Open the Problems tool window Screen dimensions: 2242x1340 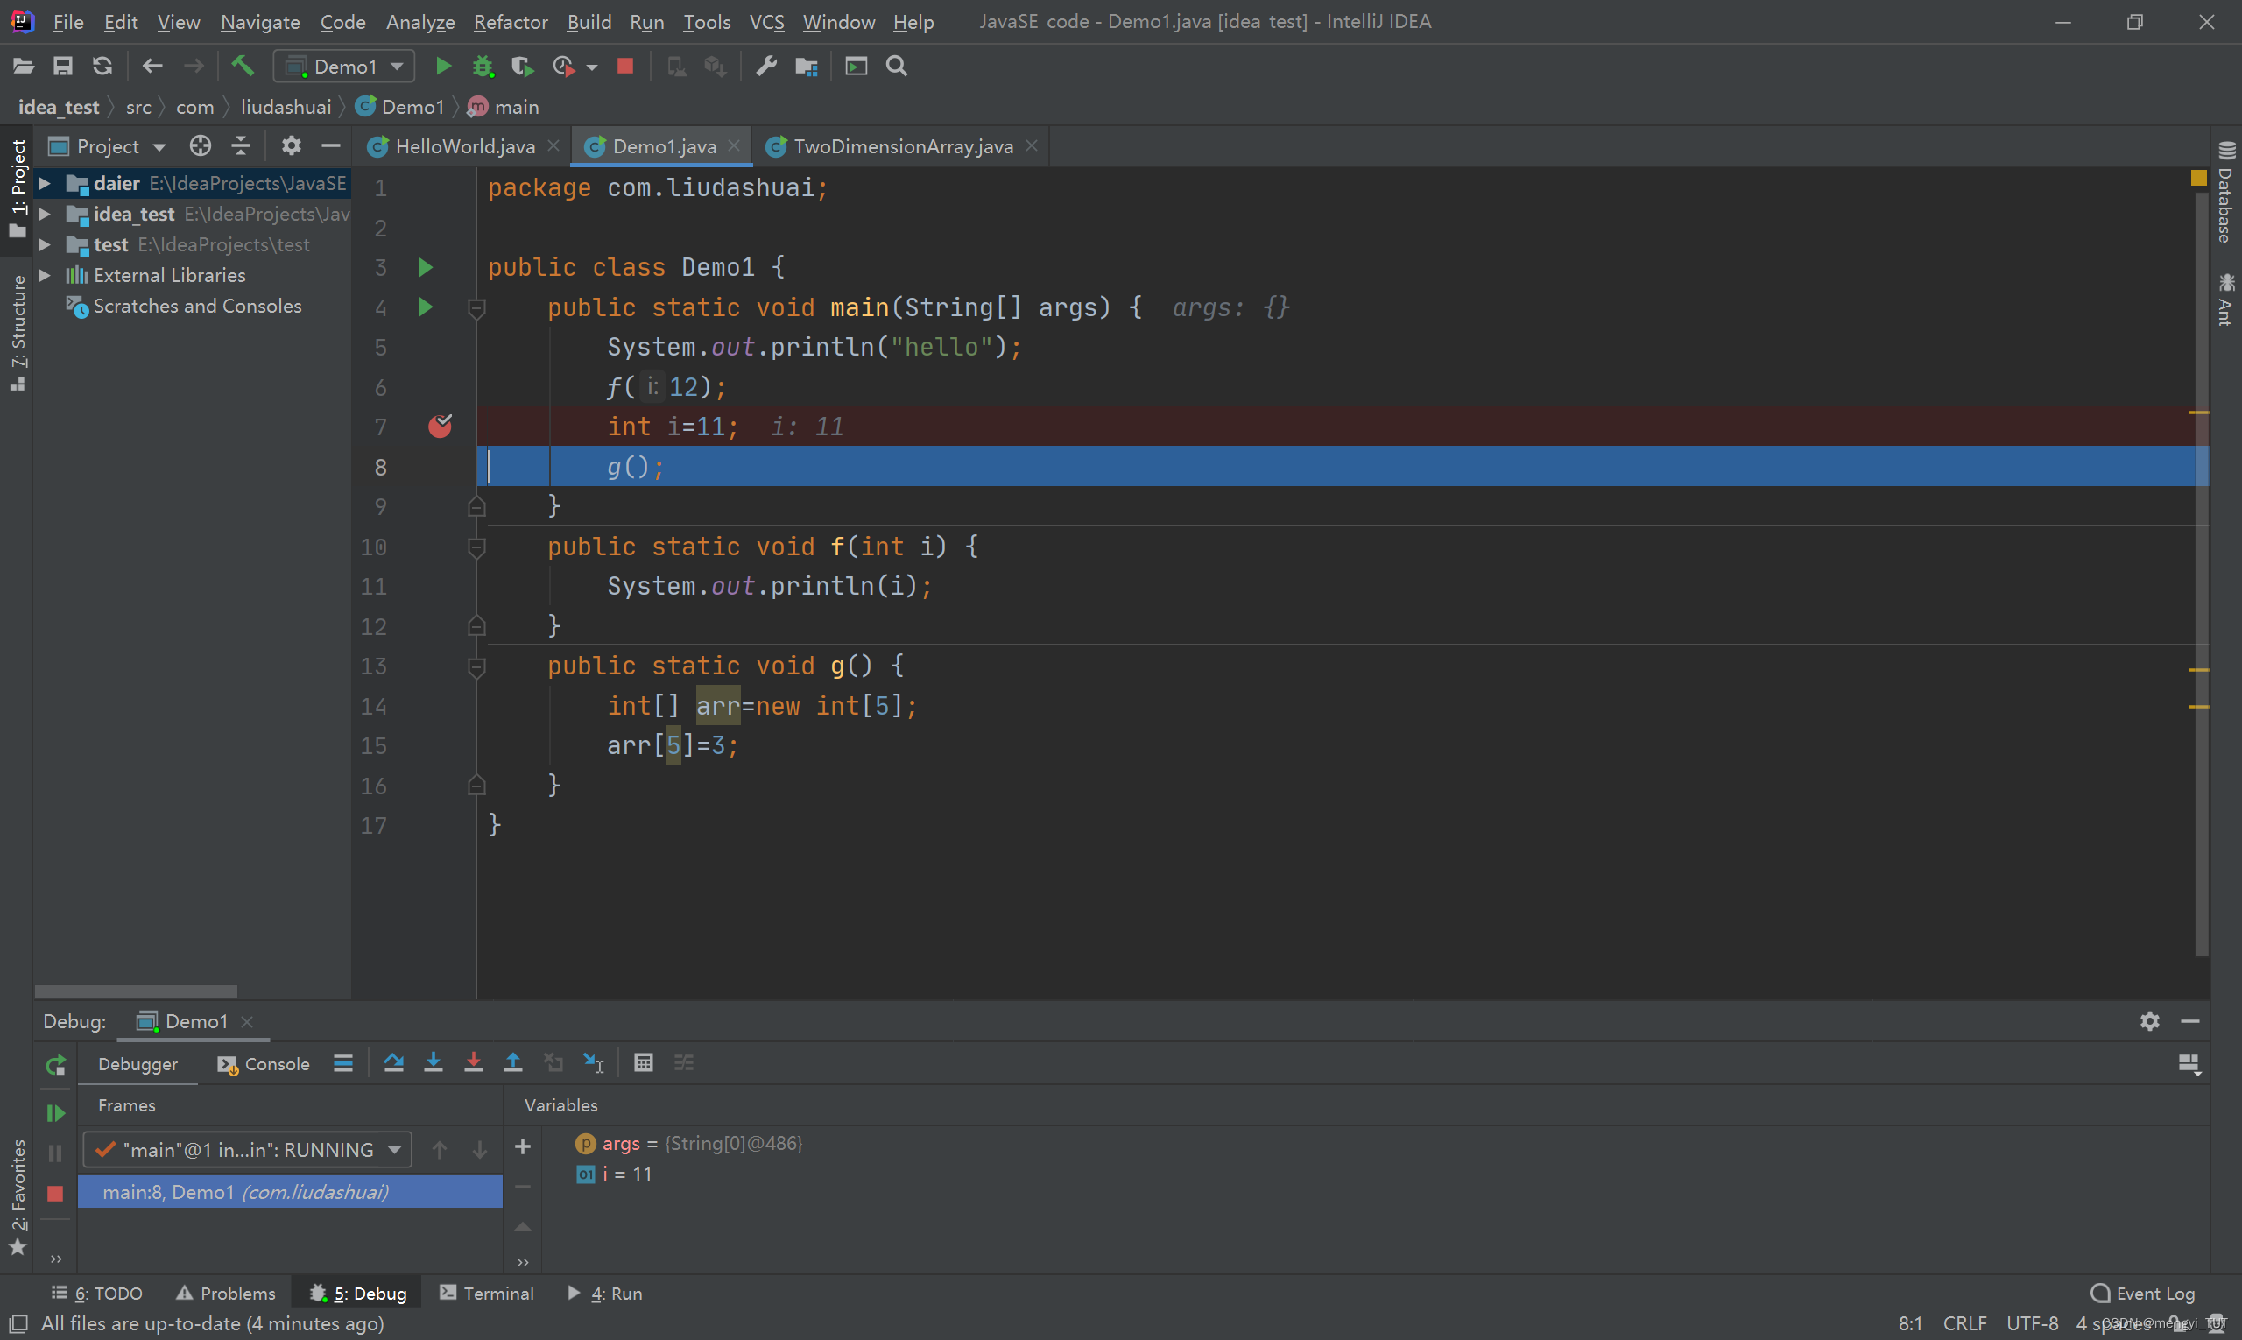226,1293
